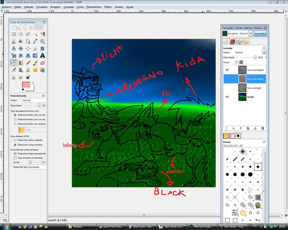Screen dimensions: 288x230
Task: Choose Preencher toda a seleção option
Action: pyautogui.click(x=15, y=140)
